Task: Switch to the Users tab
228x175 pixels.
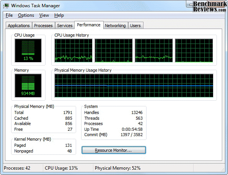Action: pos(135,26)
